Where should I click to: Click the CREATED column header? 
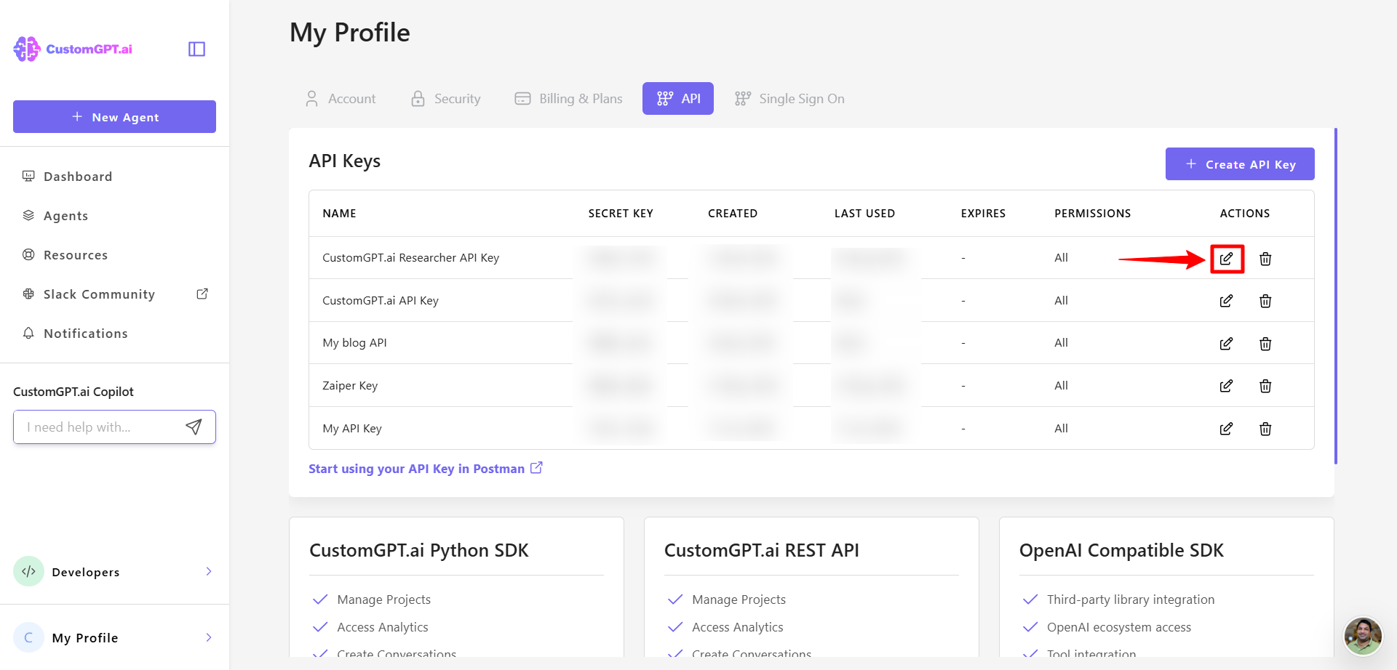coord(733,214)
